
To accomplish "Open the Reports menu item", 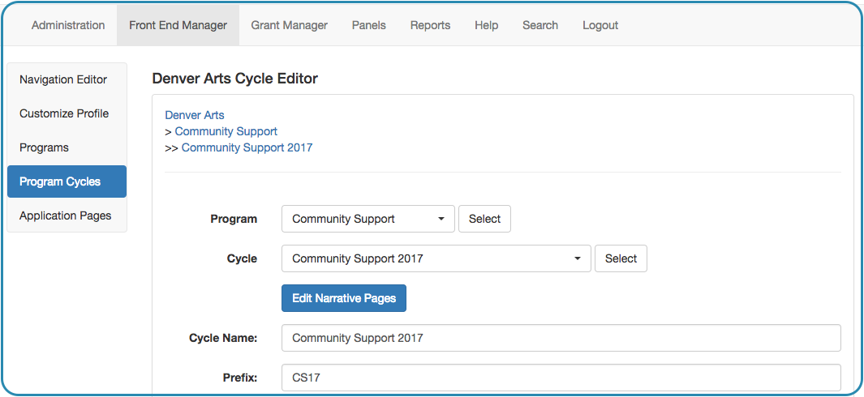I will coord(430,25).
